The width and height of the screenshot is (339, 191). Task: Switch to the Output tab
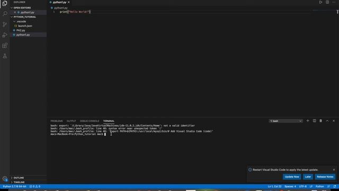click(72, 121)
